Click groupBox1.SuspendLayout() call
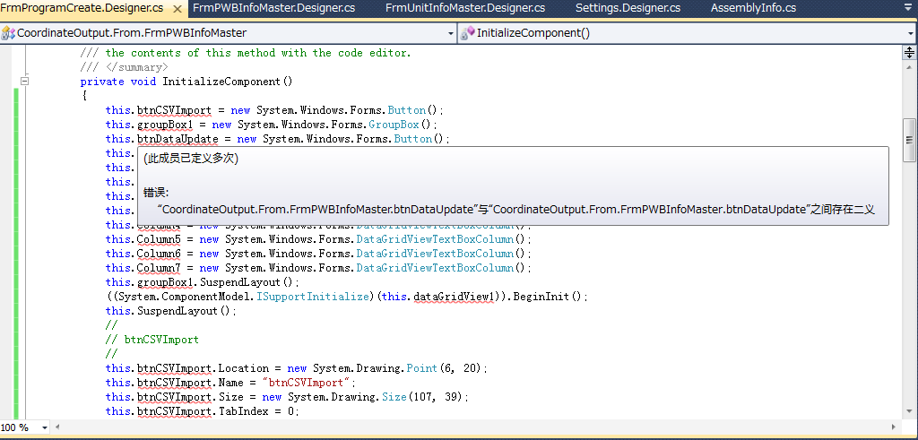The image size is (918, 440). point(218,282)
